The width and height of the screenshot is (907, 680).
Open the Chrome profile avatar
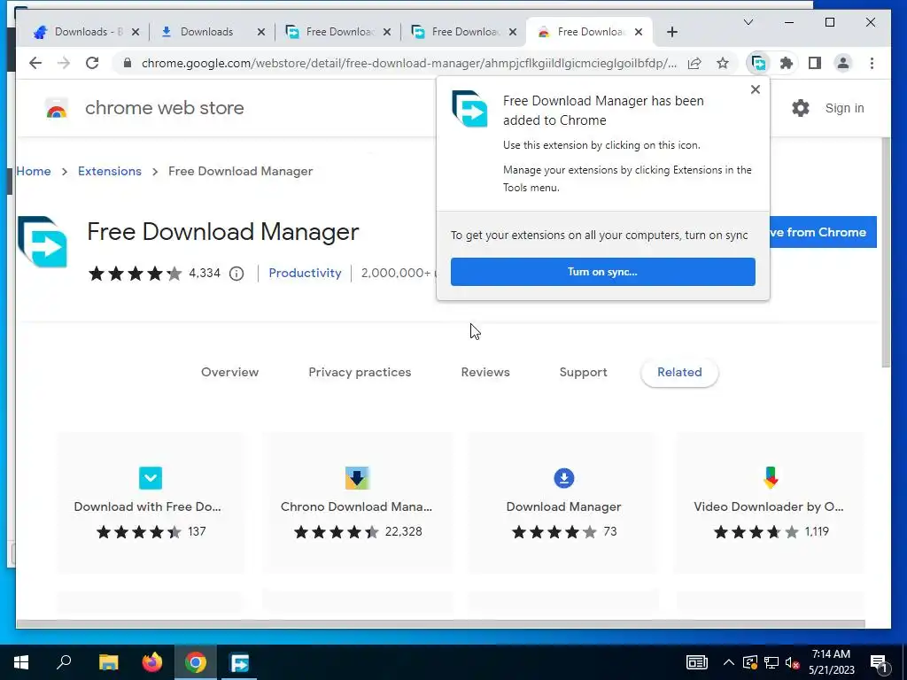(x=843, y=63)
